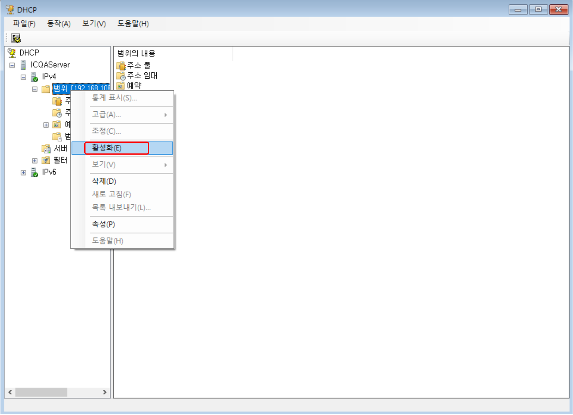Screen dimensions: 573x415
Task: Click the scope folder icon in tree
Action: (x=46, y=89)
